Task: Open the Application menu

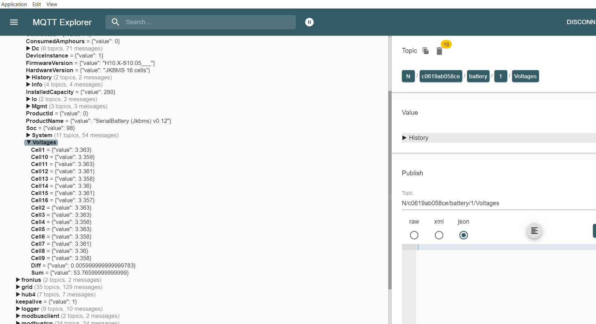Action: (x=14, y=4)
